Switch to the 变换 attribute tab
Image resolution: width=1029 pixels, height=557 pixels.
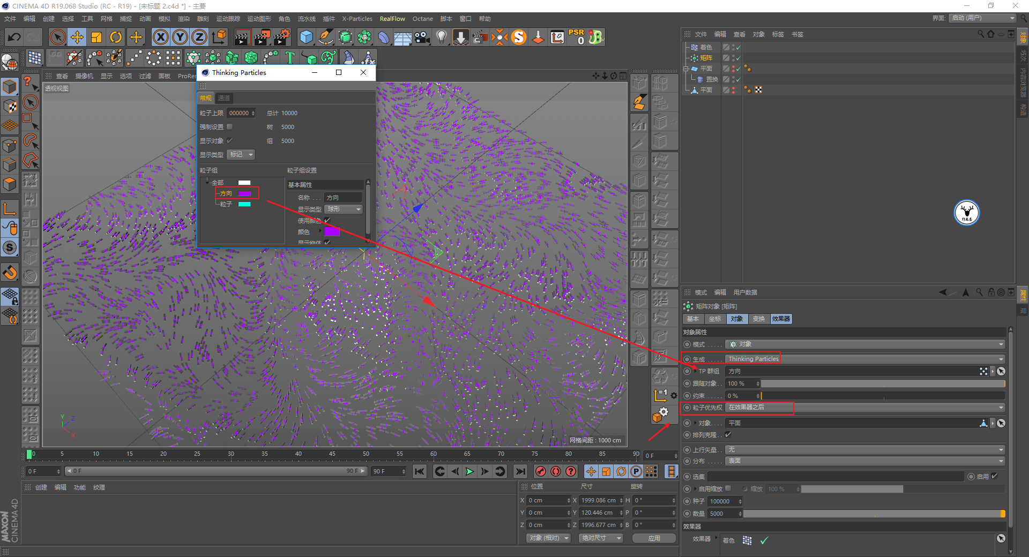pyautogui.click(x=758, y=319)
